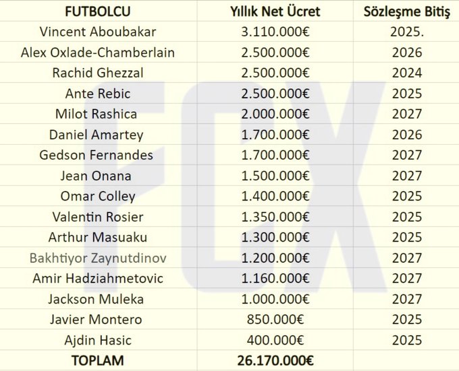Select the Ajdin Hasic name cell

pos(97,340)
